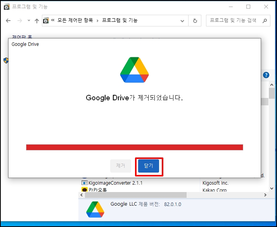Click 프로그램 및 기능 breadcrumb
This screenshot has height=227, width=277.
point(120,20)
